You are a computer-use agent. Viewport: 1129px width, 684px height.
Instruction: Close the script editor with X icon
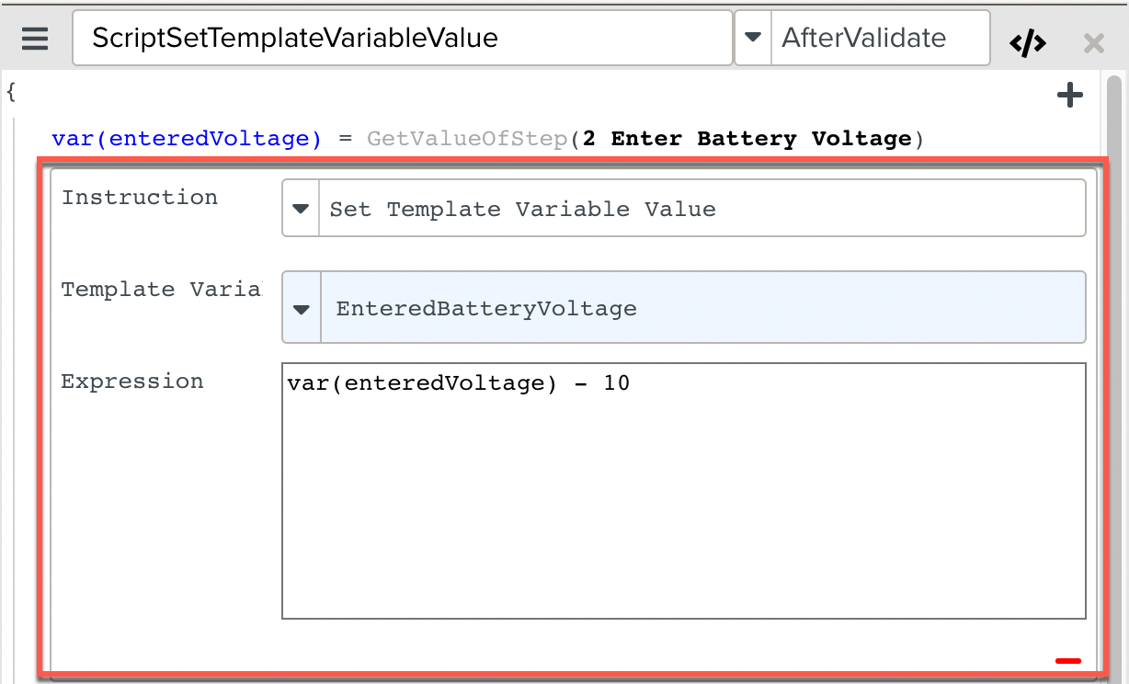pos(1093,42)
